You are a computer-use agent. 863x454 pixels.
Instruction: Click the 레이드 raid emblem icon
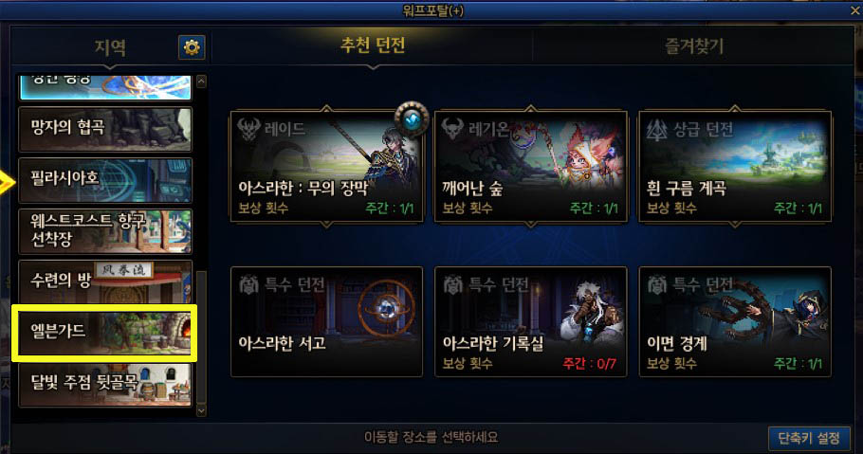(x=248, y=129)
